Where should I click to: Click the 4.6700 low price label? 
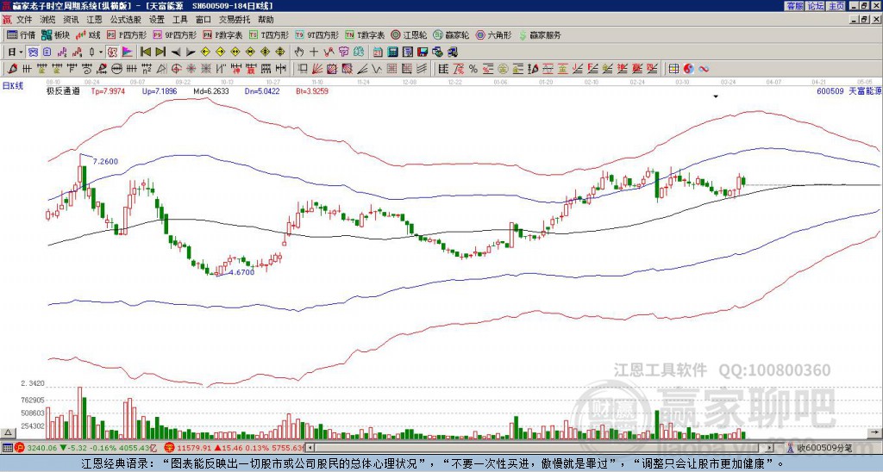tap(241, 272)
